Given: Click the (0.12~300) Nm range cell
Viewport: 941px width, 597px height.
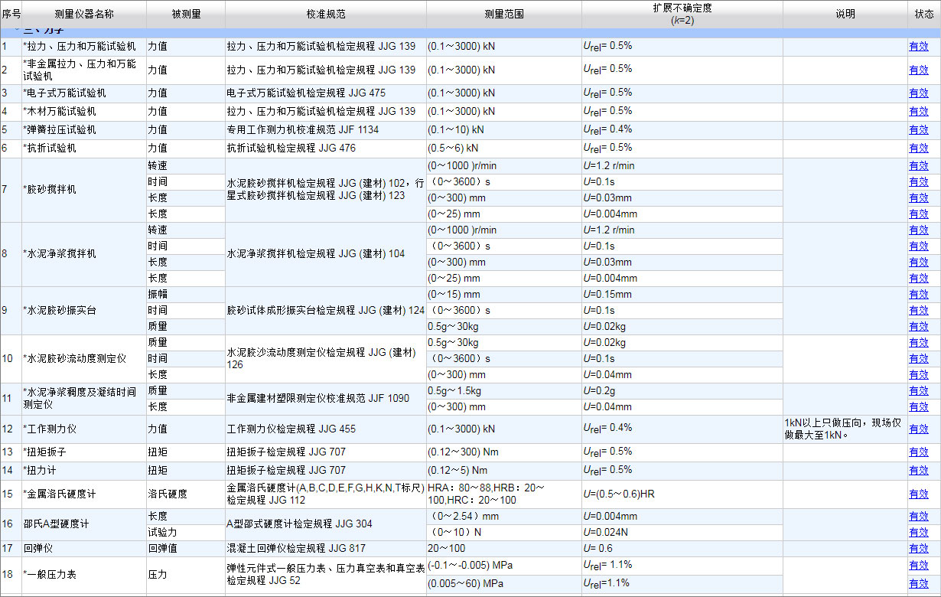Looking at the screenshot, I should [x=503, y=452].
